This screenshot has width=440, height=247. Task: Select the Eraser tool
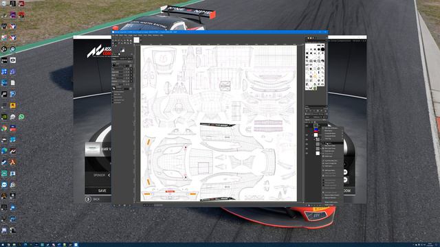click(x=119, y=43)
